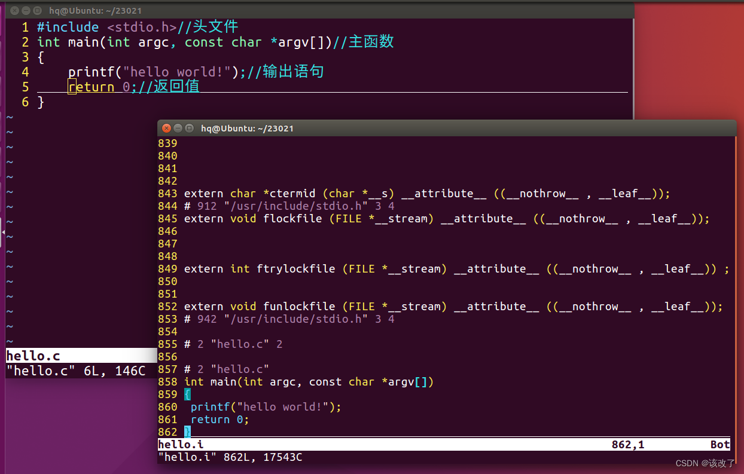
Task: Click the front window title hq@Ubuntu: ~/23021
Action: [x=247, y=128]
